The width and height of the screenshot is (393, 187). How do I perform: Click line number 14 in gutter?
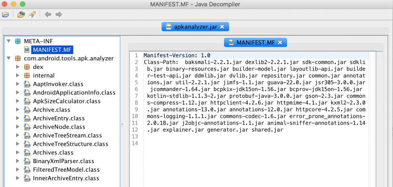tap(135, 143)
